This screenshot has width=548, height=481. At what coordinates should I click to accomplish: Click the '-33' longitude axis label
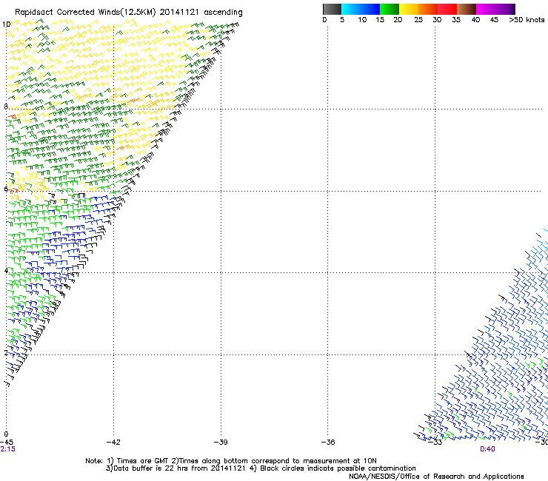[x=435, y=442]
